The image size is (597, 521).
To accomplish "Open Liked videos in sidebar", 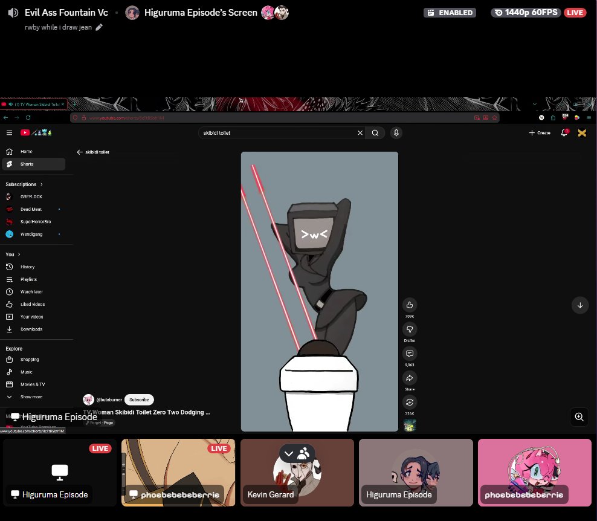I will [33, 304].
